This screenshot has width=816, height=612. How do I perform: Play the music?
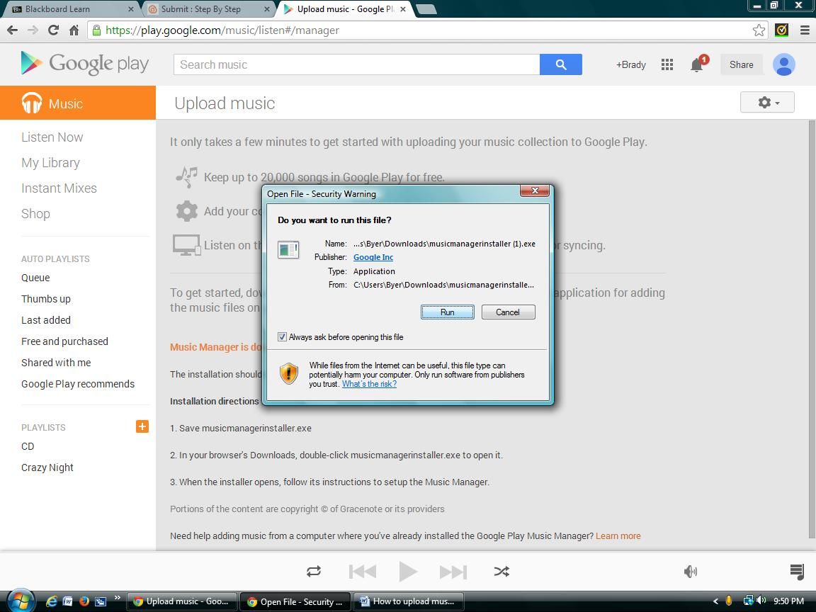(407, 572)
